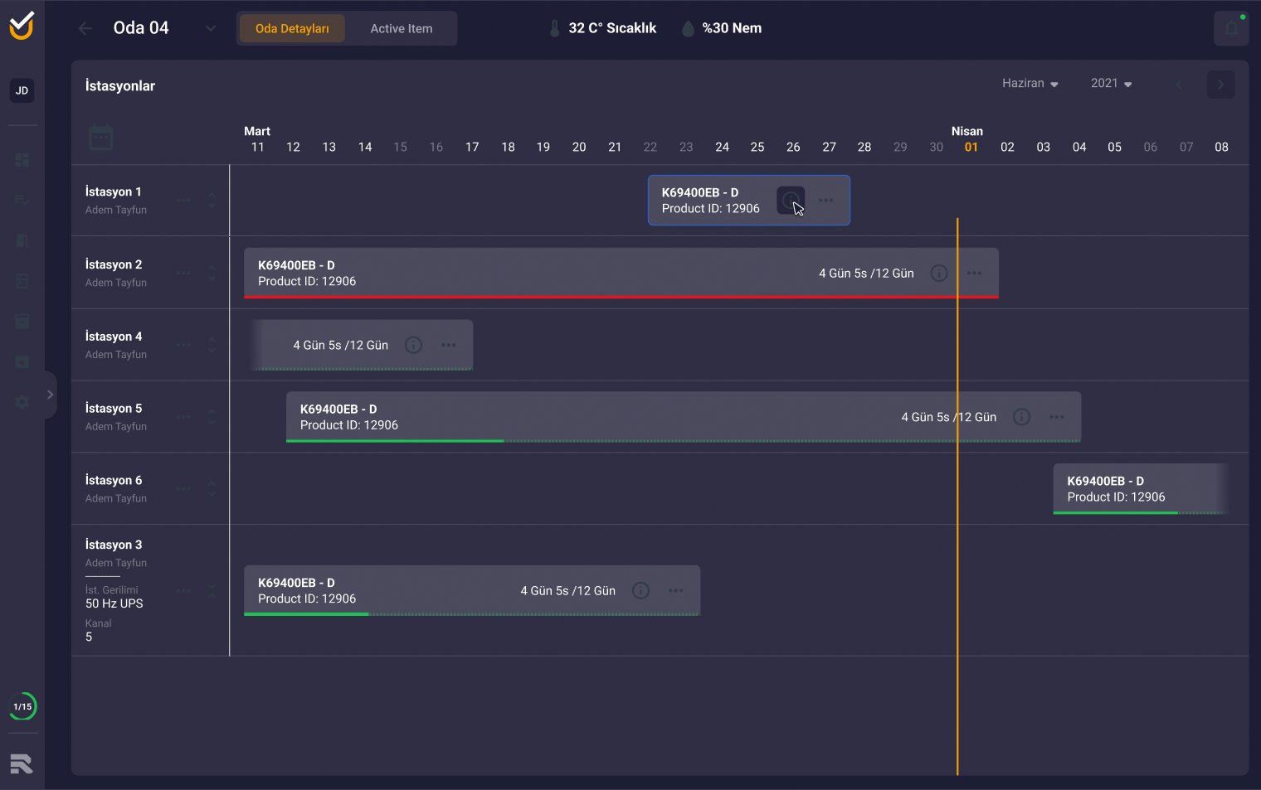
Task: Switch to Active Item tab
Action: point(402,28)
